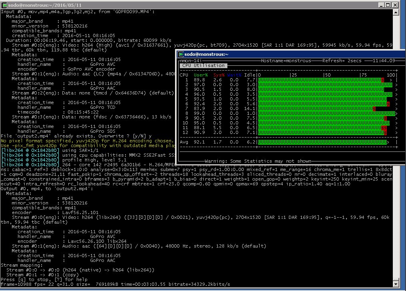Image resolution: width=406 pixels, height=291 pixels.
Task: Click 'bitrate=34329.2kbits/s' in progress line
Action: [199, 284]
